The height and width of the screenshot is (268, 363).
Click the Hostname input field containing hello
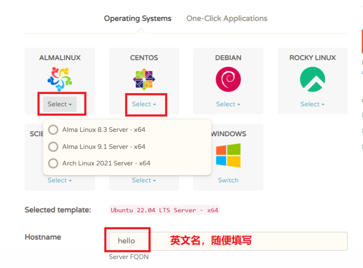pos(228,241)
